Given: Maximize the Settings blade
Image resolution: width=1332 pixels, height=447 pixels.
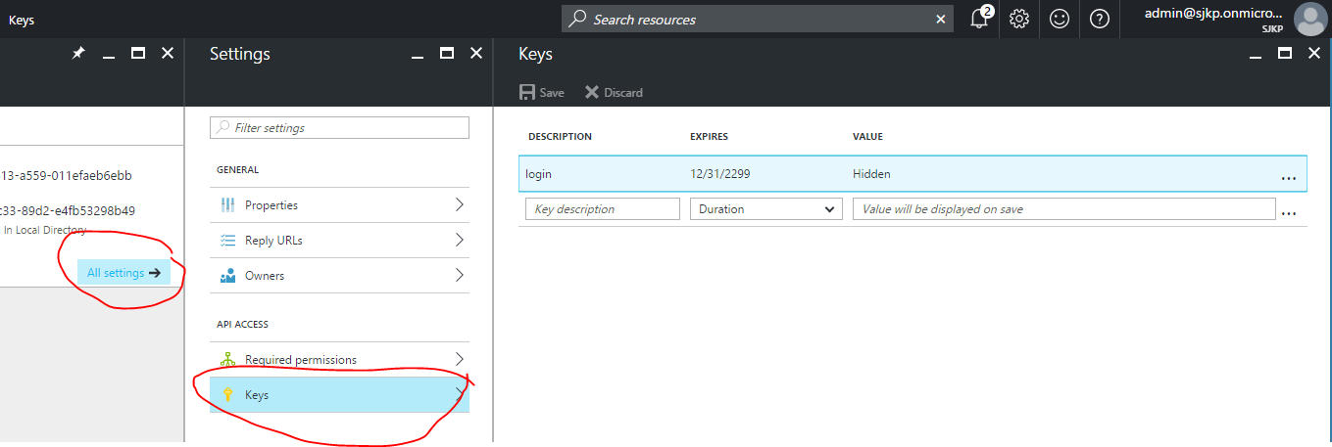Looking at the screenshot, I should [x=446, y=54].
